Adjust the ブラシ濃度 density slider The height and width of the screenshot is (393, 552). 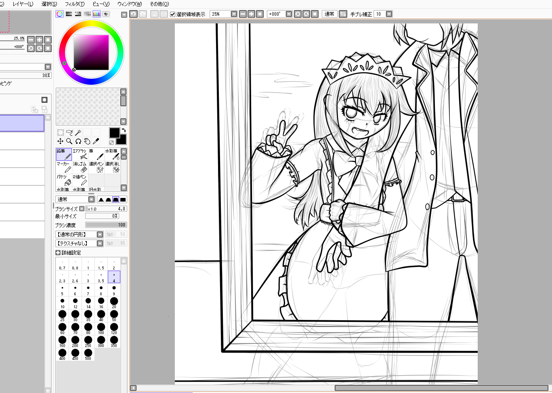(x=106, y=225)
